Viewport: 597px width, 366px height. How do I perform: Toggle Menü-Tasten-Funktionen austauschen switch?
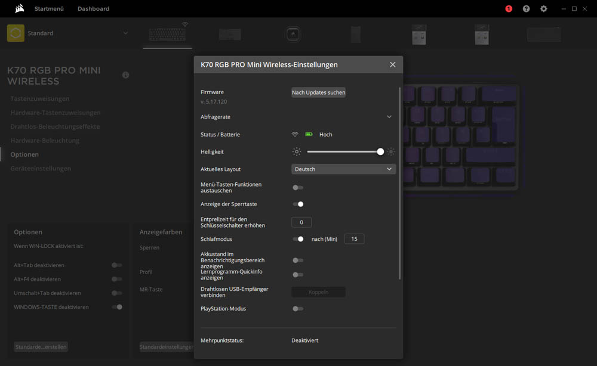click(298, 187)
